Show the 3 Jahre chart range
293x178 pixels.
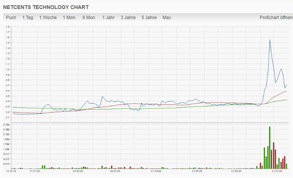(x=128, y=18)
